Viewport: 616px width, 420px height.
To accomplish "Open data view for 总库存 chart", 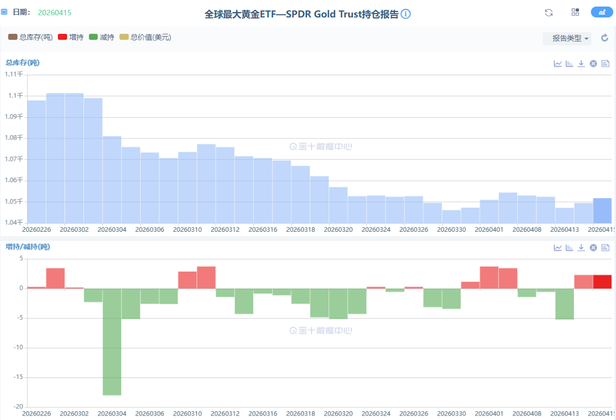I will click(x=605, y=64).
